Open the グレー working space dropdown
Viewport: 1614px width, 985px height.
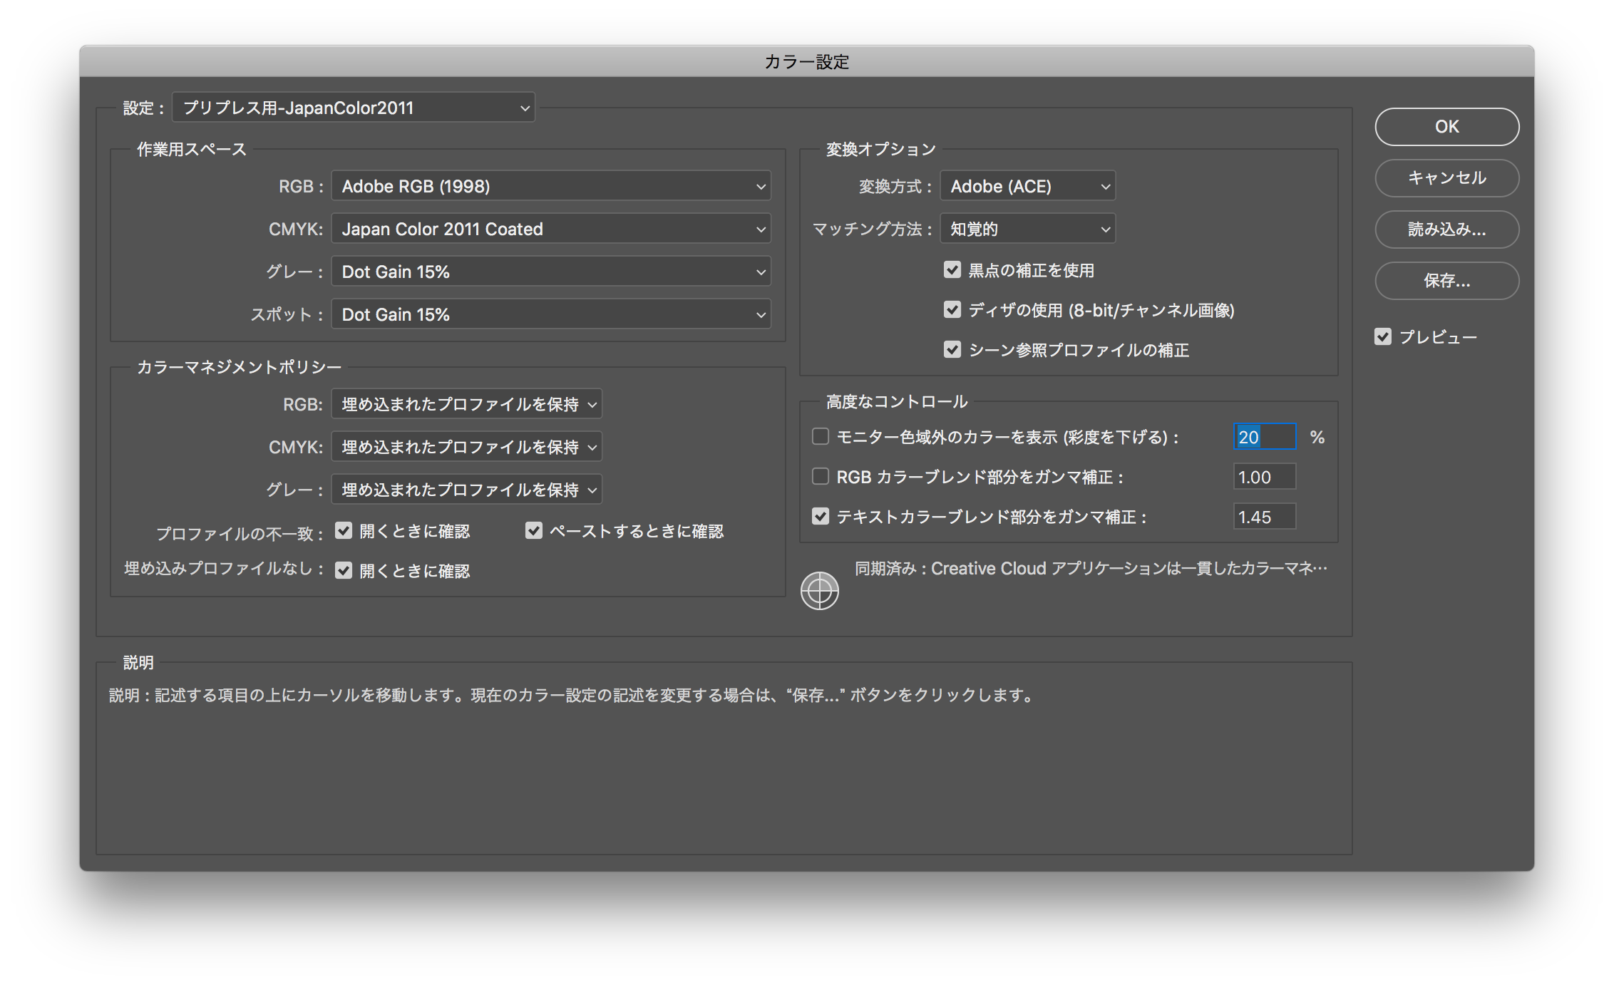551,272
